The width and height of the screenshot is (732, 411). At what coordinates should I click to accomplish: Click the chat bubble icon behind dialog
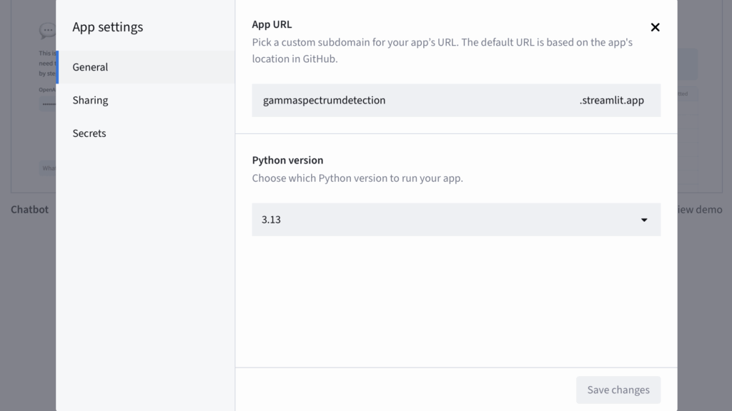tap(47, 31)
